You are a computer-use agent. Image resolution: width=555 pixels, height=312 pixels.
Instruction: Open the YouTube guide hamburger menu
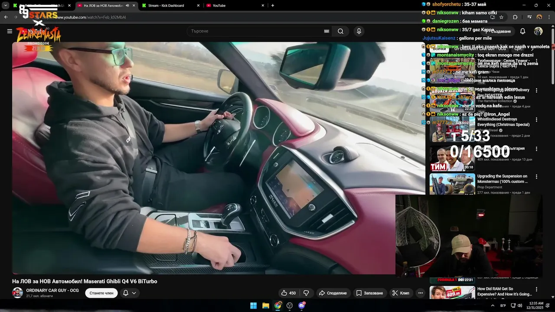[x=10, y=31]
